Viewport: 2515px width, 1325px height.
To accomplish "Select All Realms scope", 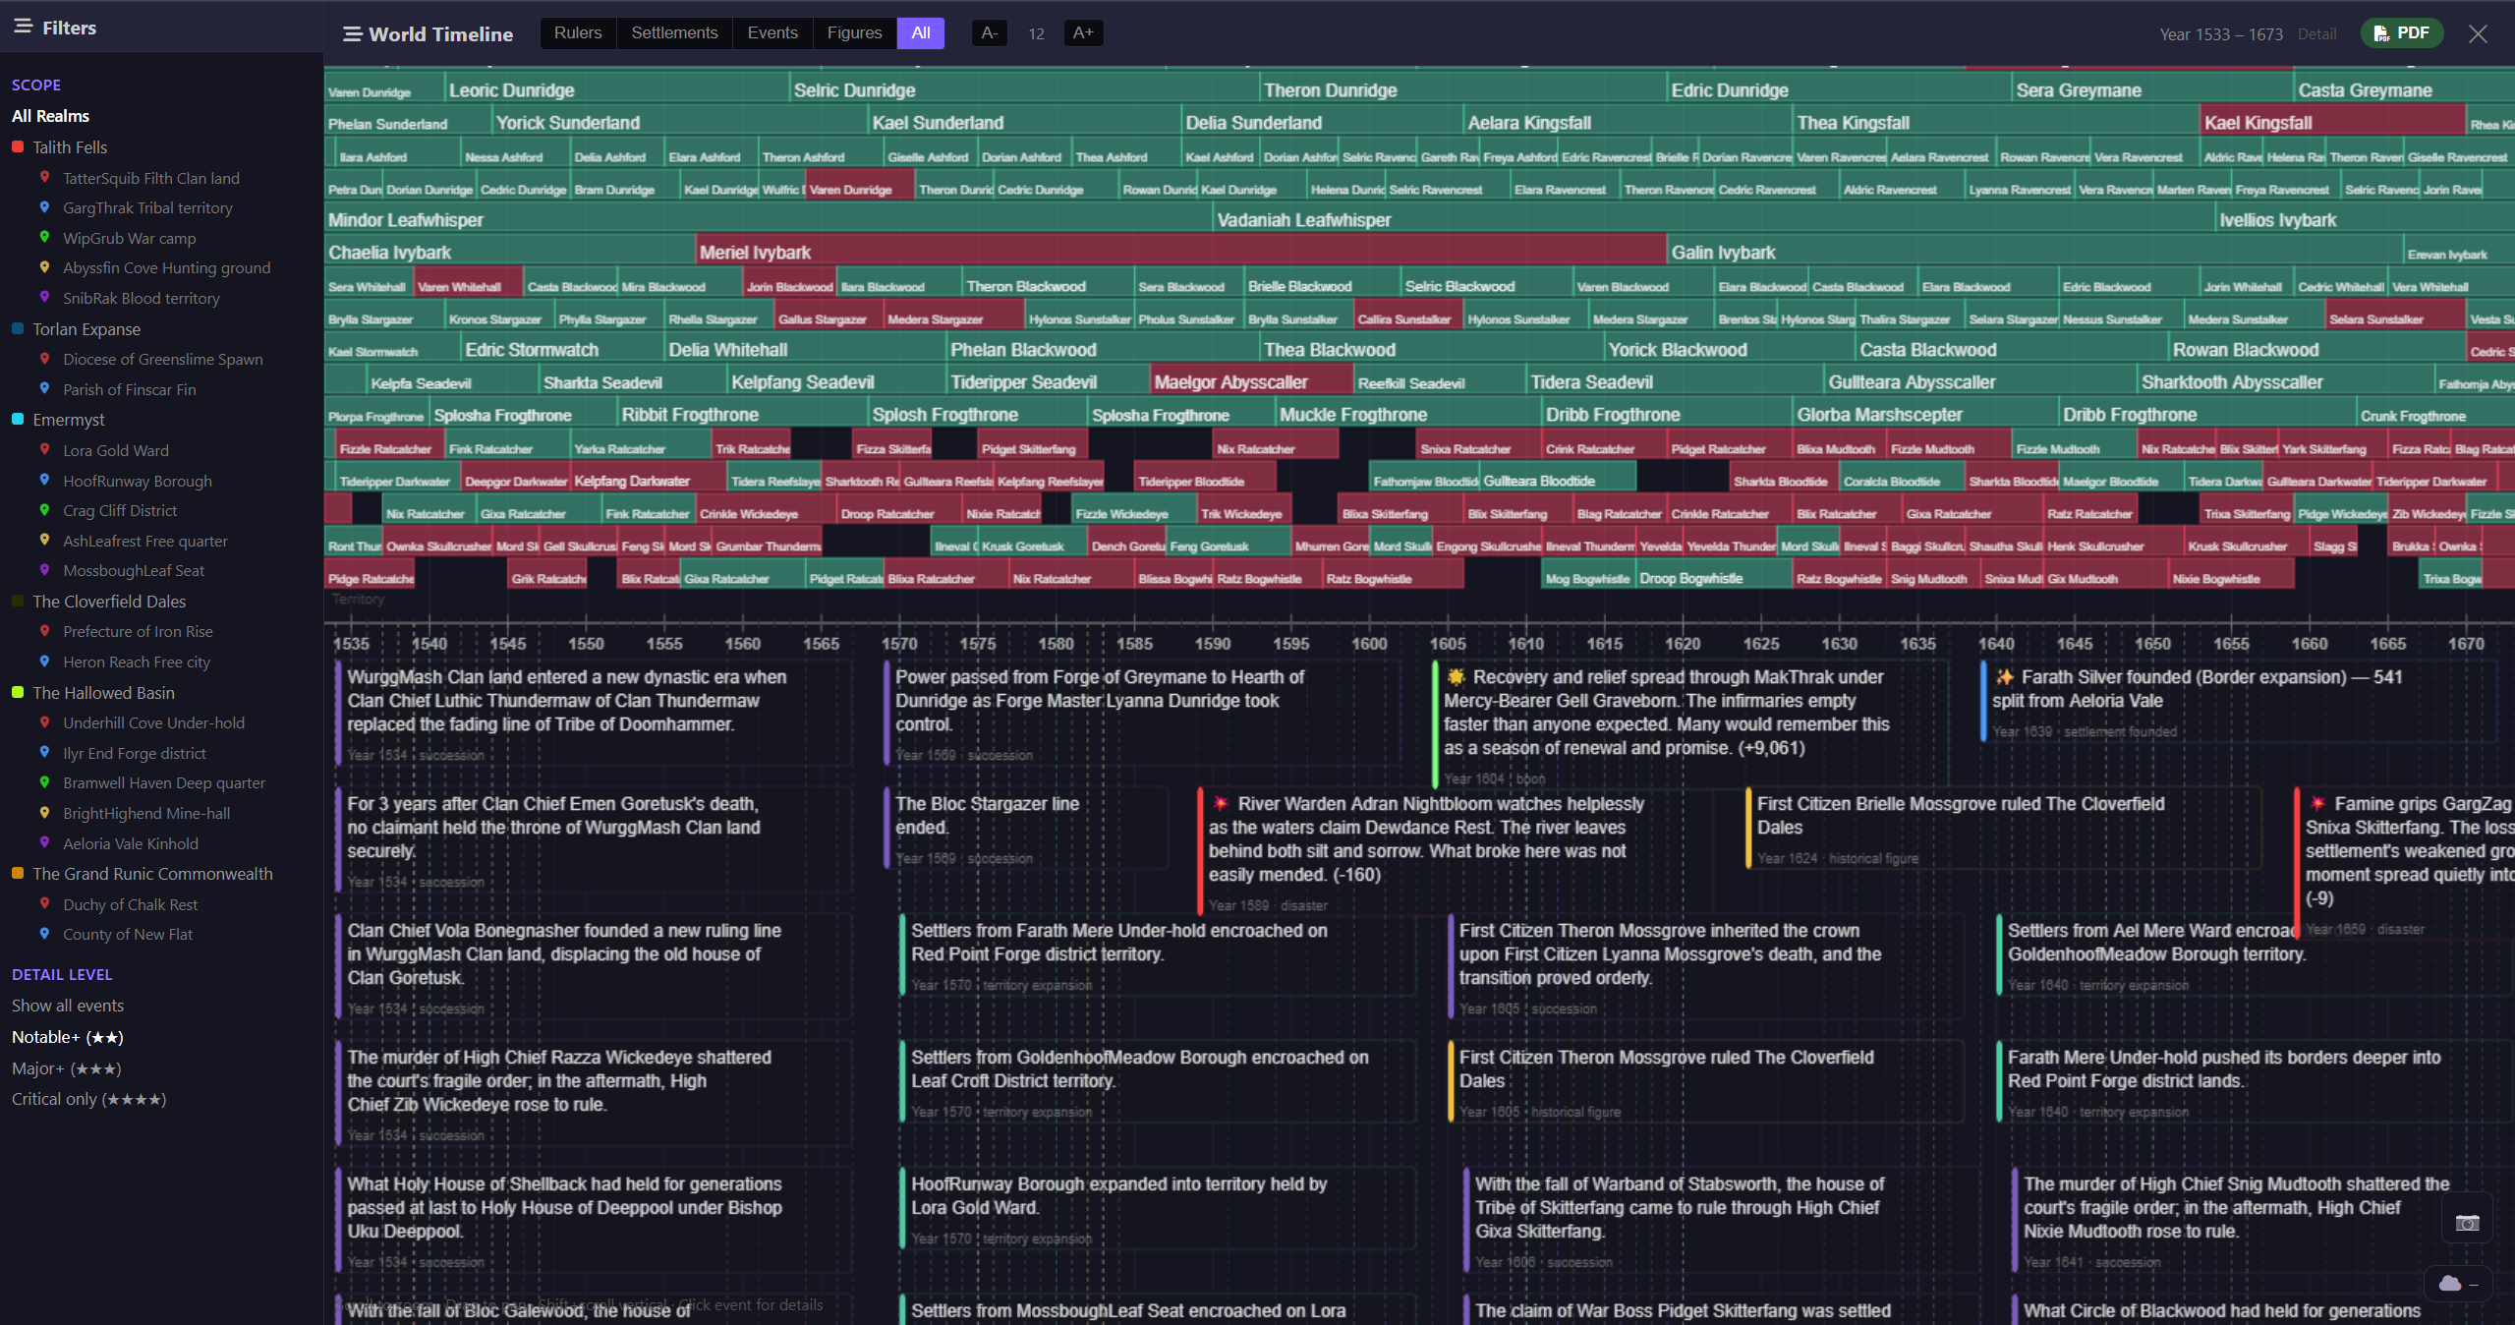I will [50, 116].
